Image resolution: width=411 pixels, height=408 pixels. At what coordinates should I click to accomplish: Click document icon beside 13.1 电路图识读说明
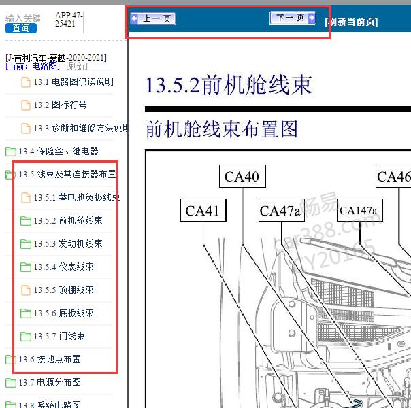pos(26,82)
